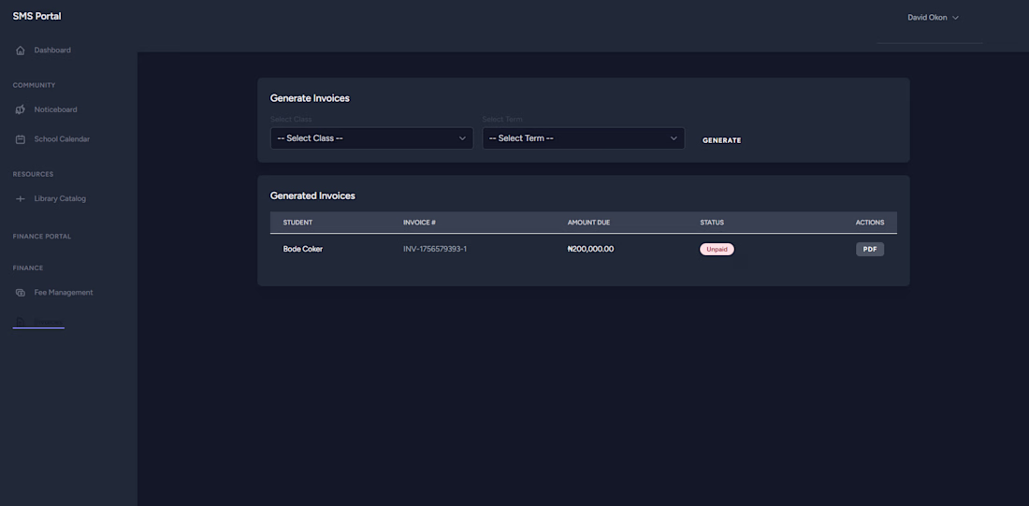Image resolution: width=1029 pixels, height=506 pixels.
Task: Navigate to Fee Management
Action: 64,293
